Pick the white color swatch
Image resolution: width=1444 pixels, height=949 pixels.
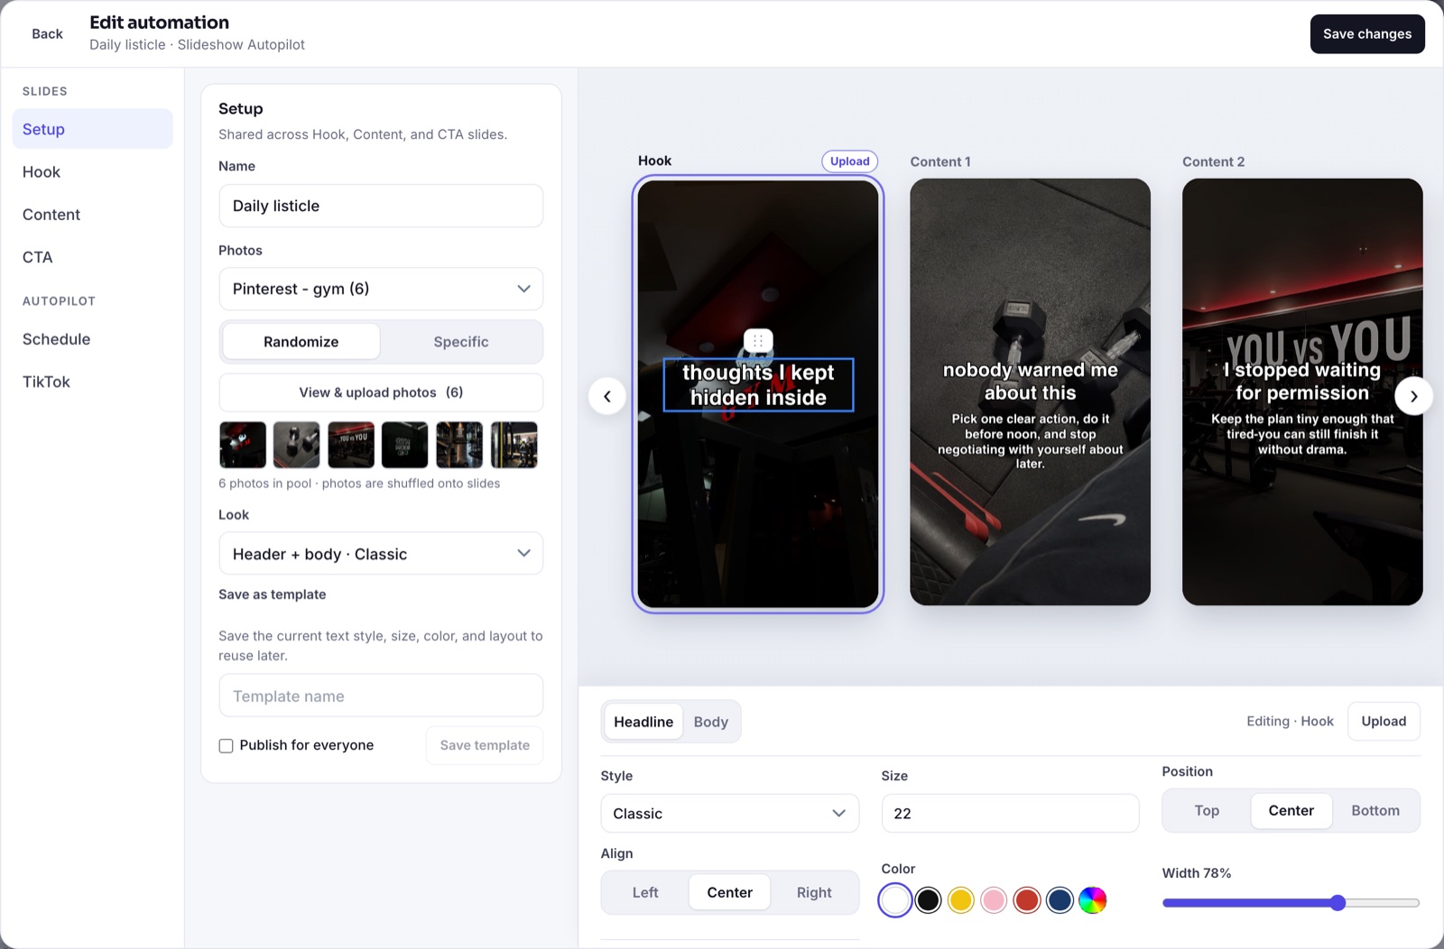point(895,900)
